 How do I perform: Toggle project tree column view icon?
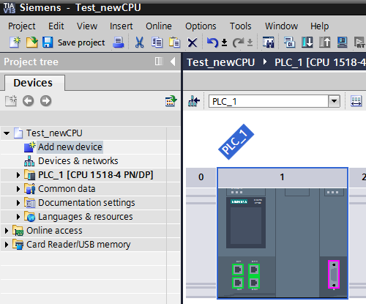(x=159, y=62)
